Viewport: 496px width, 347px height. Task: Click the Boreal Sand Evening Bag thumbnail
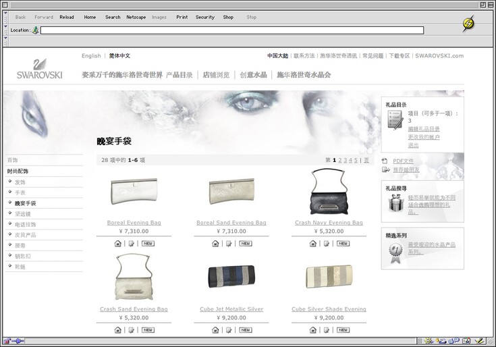coord(231,191)
